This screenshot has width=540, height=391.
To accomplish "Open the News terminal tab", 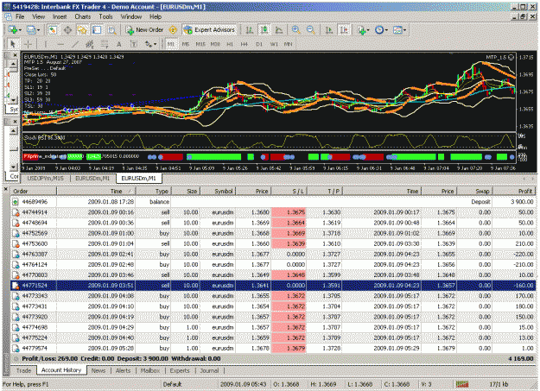I will coord(98,370).
